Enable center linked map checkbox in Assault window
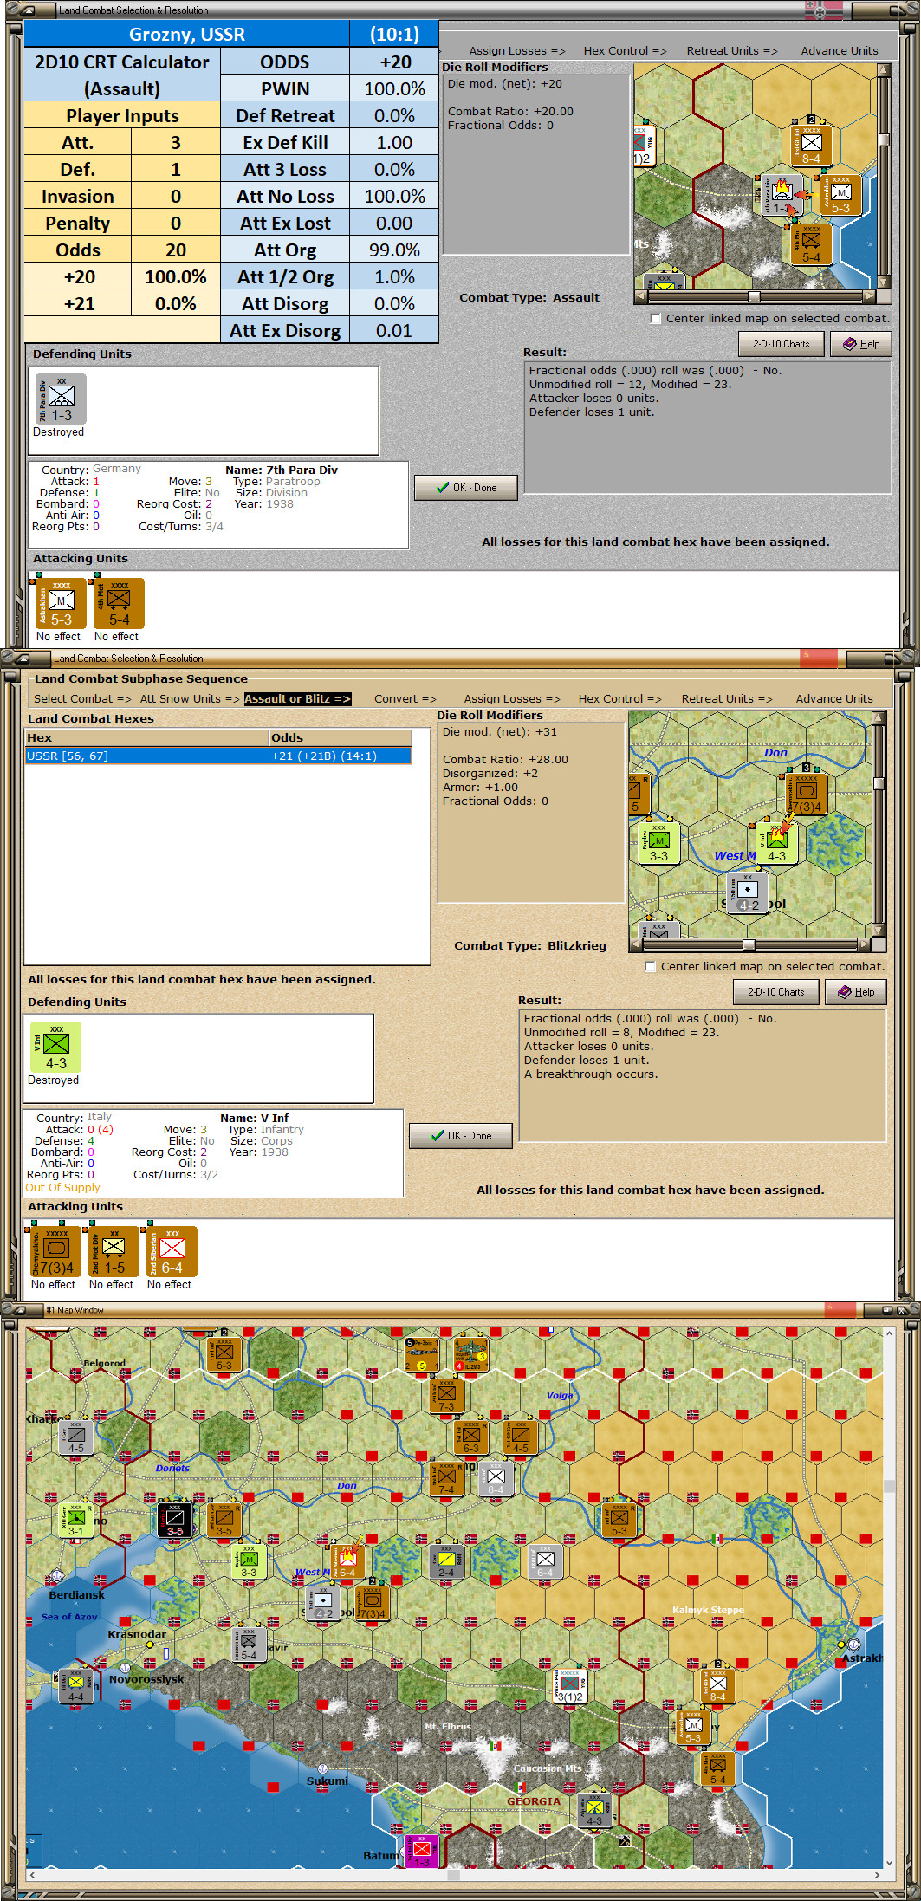This screenshot has height=1901, width=921. point(656,319)
